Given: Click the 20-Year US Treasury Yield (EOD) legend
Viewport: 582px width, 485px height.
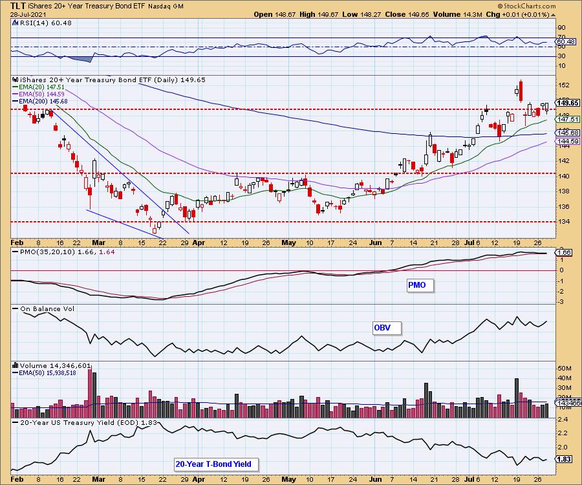Looking at the screenshot, I should coord(85,423).
